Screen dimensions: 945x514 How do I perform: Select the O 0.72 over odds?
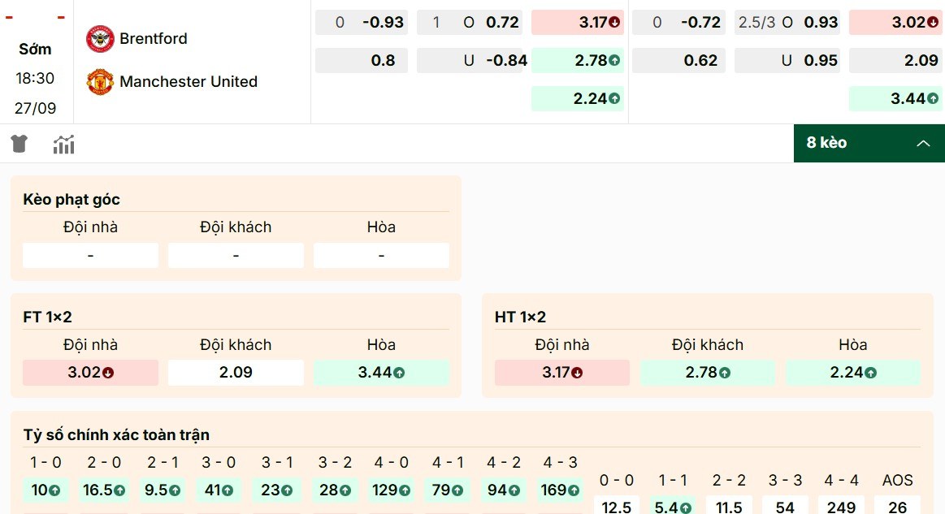tap(470, 22)
